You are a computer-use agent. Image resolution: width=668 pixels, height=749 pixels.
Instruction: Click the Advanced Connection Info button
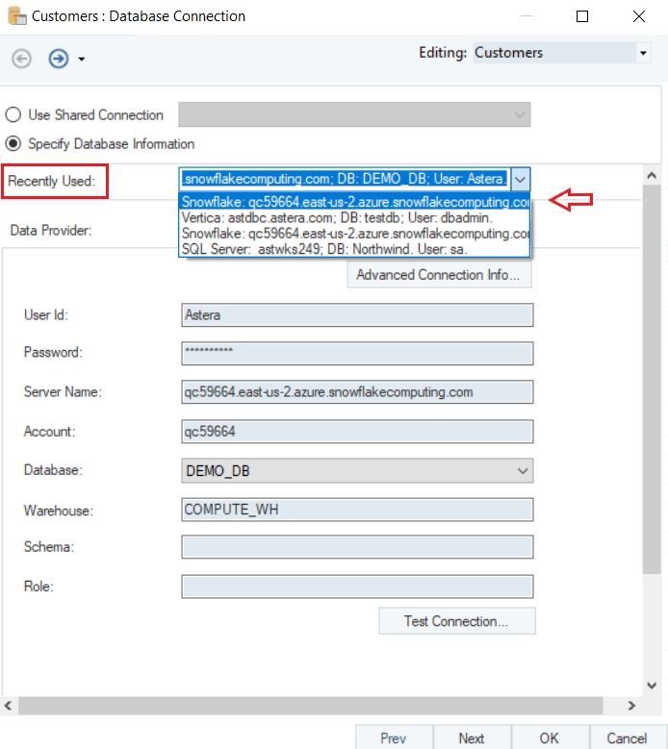coord(439,275)
